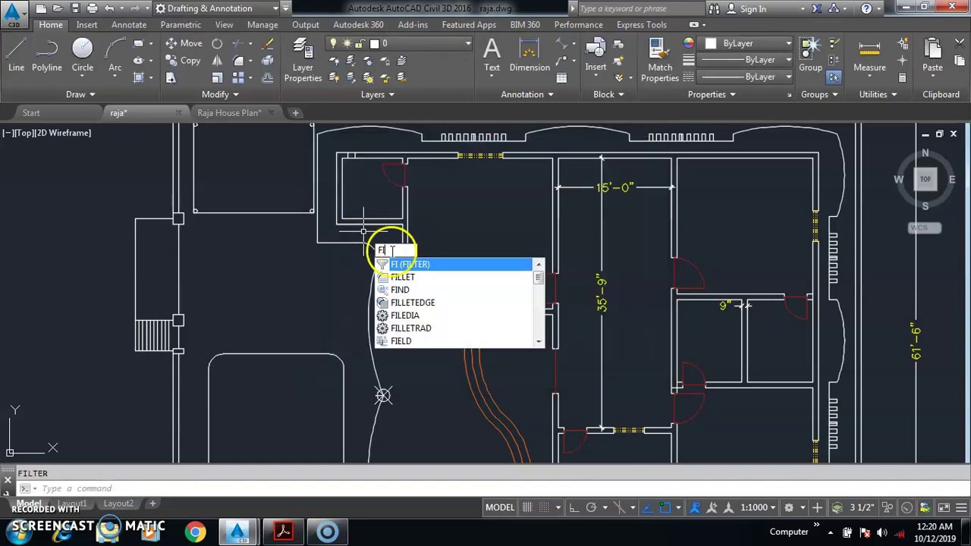Choose FILLET from autocomplete list

[455, 277]
